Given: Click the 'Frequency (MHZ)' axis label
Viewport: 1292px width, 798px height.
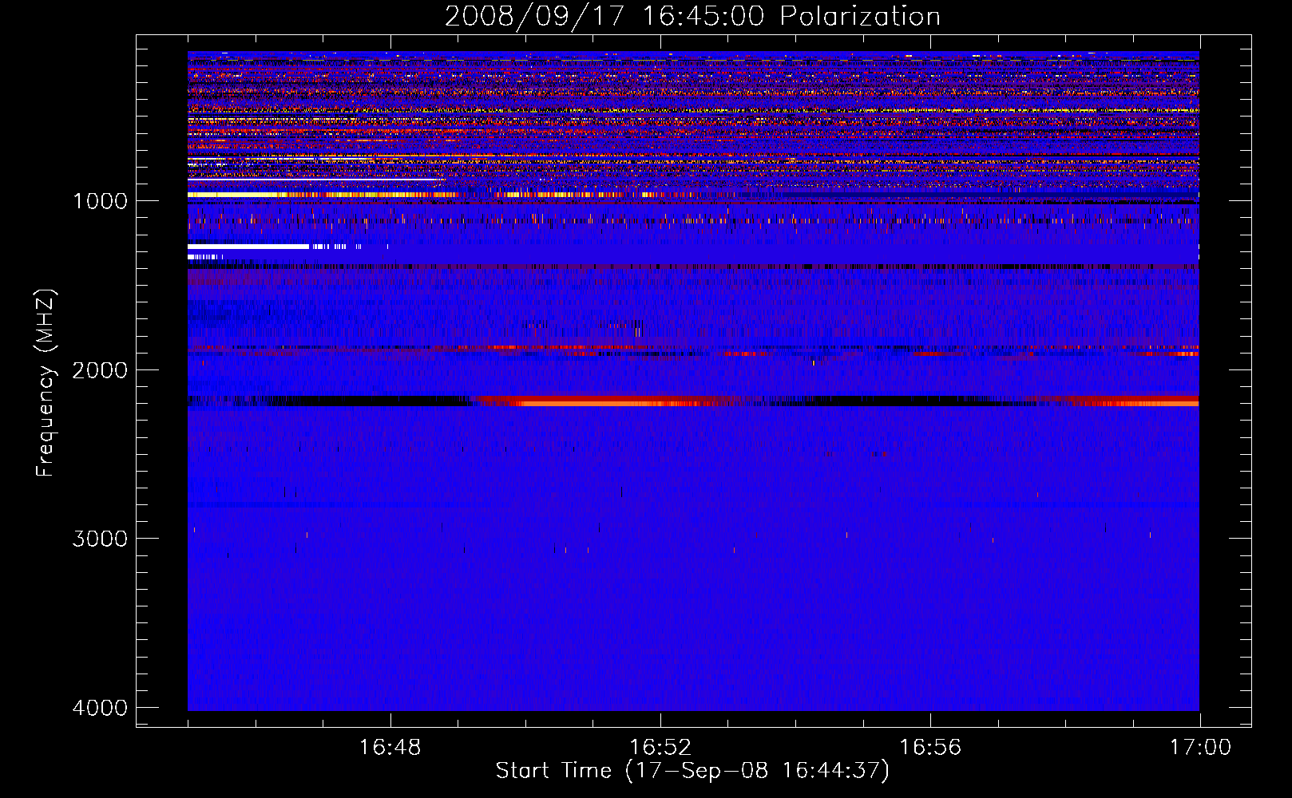Looking at the screenshot, I should coord(46,383).
